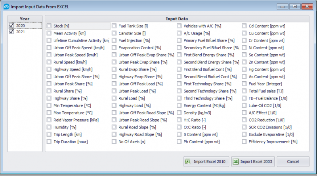Tick Trip Length [km]
The image size is (317, 176).
(49, 134)
